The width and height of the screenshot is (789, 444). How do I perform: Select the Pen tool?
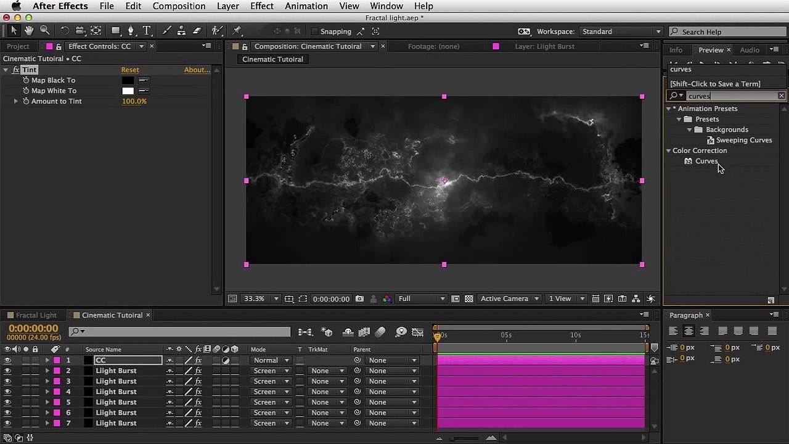[131, 31]
